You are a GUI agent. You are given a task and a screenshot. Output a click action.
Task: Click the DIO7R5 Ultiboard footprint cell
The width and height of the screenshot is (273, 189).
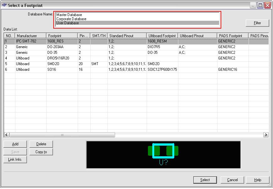pyautogui.click(x=162, y=47)
